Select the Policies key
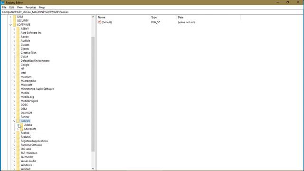The image size is (304, 171). click(x=25, y=121)
